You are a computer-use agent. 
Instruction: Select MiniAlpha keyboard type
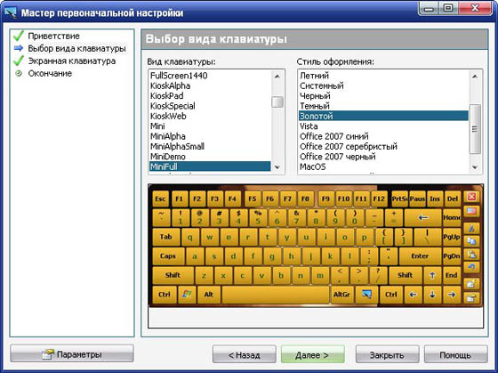(x=210, y=136)
